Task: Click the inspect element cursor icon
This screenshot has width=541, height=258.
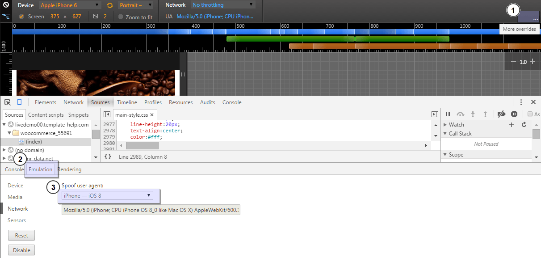Action: tap(8, 102)
